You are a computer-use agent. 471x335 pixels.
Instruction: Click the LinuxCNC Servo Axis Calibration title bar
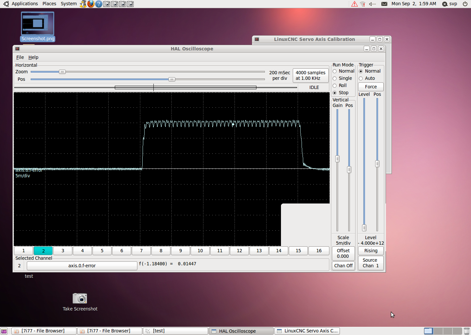314,39
